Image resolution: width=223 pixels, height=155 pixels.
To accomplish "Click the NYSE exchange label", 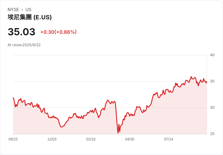I will pyautogui.click(x=13, y=10).
